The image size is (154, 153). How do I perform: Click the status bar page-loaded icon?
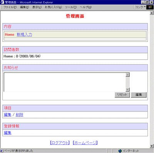2,151
